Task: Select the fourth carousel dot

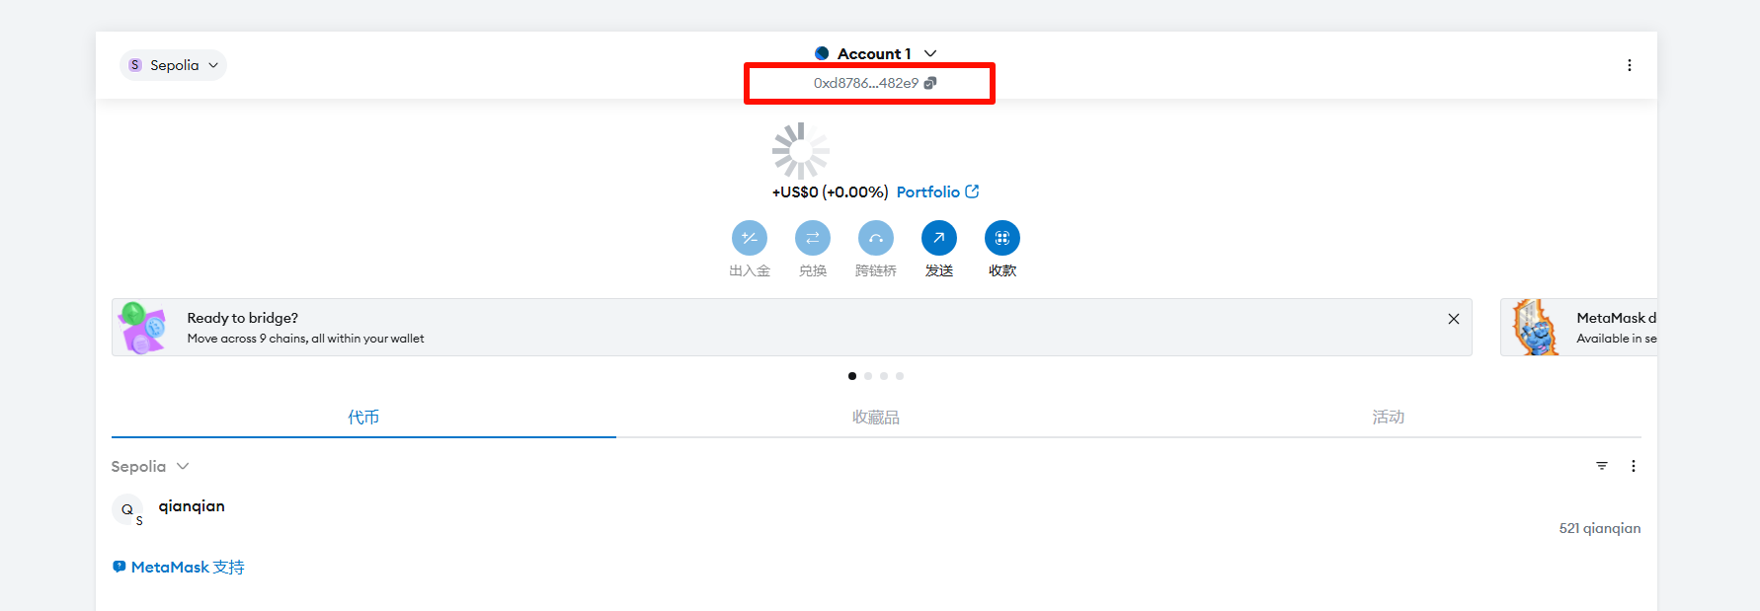Action: click(x=900, y=376)
